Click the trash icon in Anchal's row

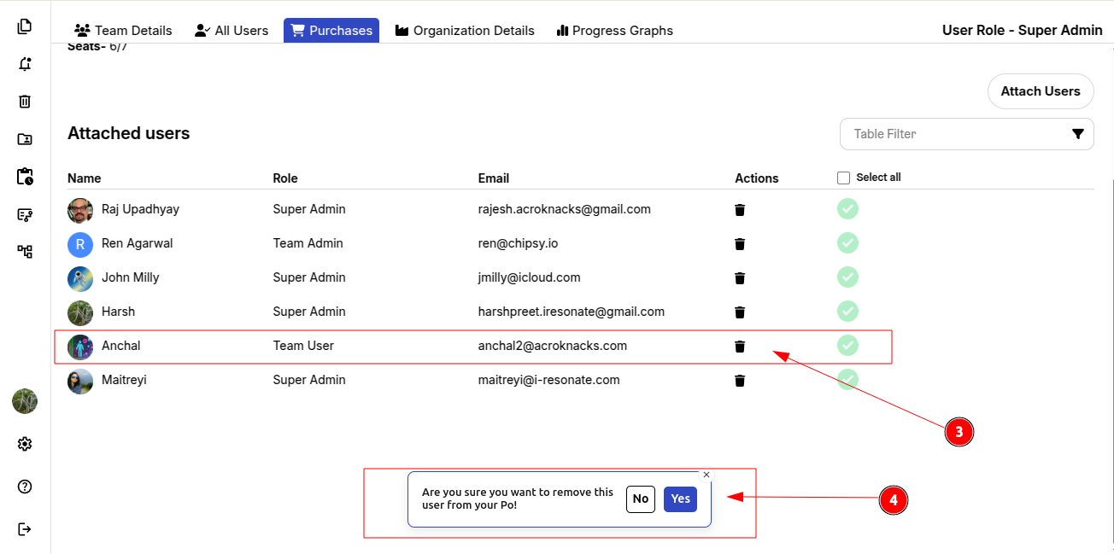coord(740,346)
